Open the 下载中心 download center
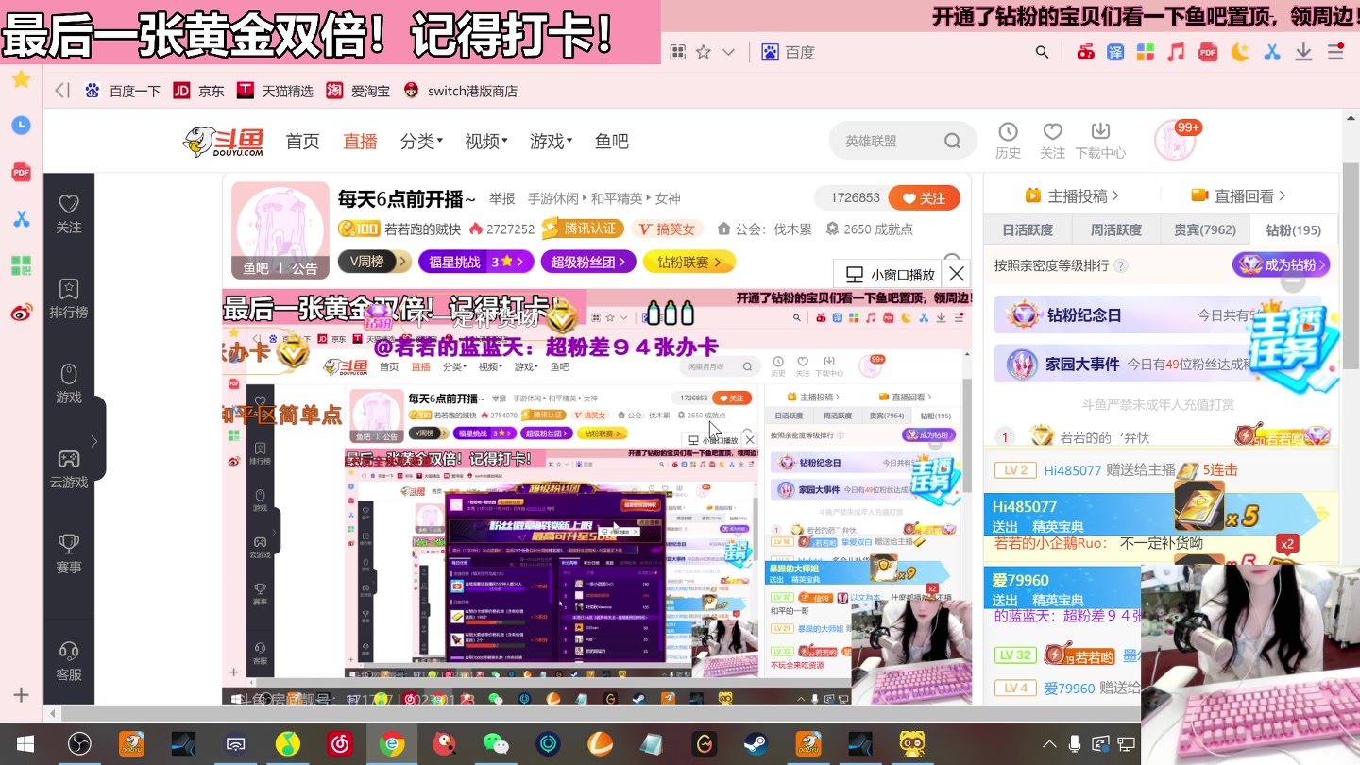Viewport: 1360px width, 765px height. (1098, 140)
